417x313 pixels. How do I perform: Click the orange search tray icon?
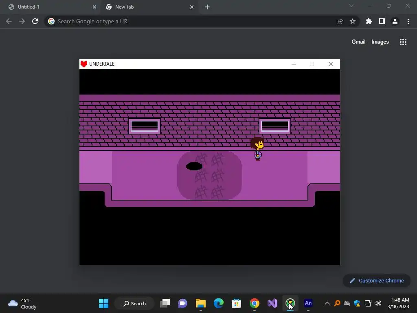337,303
